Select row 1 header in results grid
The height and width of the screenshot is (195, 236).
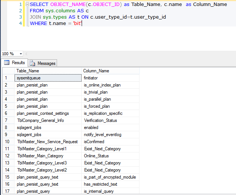coord(8,78)
